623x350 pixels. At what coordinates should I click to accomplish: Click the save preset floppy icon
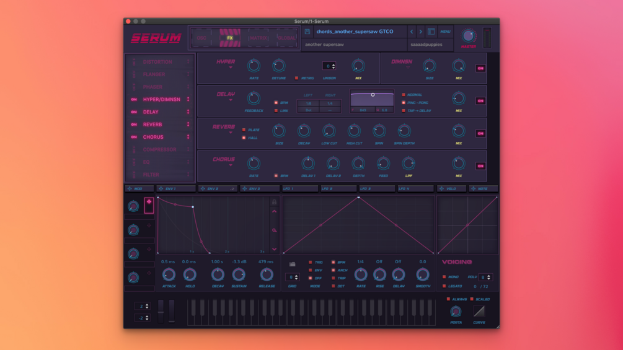click(307, 32)
